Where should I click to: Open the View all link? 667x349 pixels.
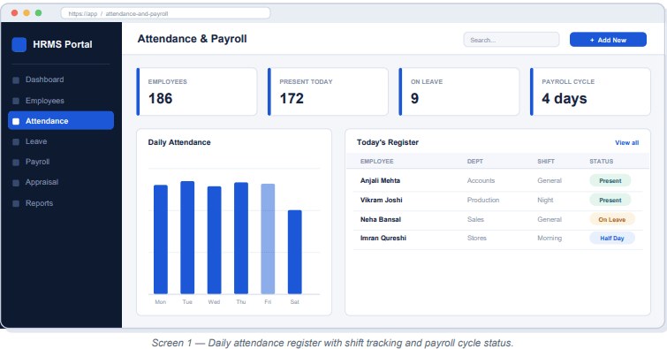[626, 142]
